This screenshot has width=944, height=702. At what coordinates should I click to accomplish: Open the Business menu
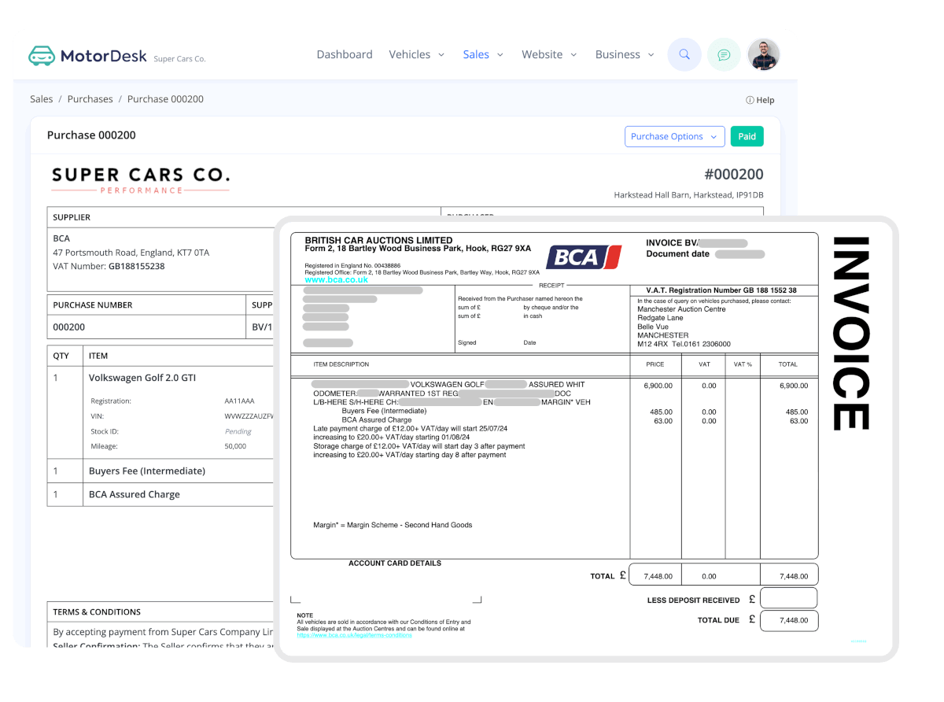pos(625,55)
